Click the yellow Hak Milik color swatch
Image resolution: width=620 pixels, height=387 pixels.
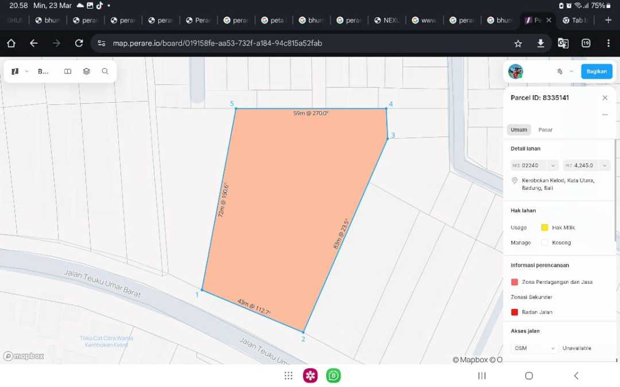coord(545,228)
